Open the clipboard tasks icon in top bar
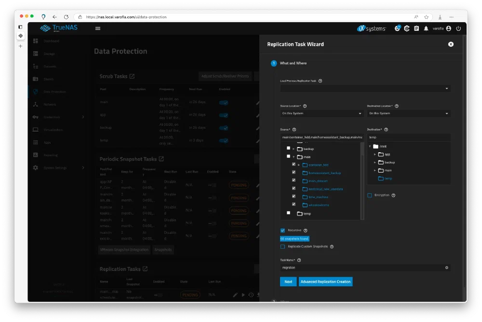Screen dimensions: 482x322 click(x=416, y=28)
